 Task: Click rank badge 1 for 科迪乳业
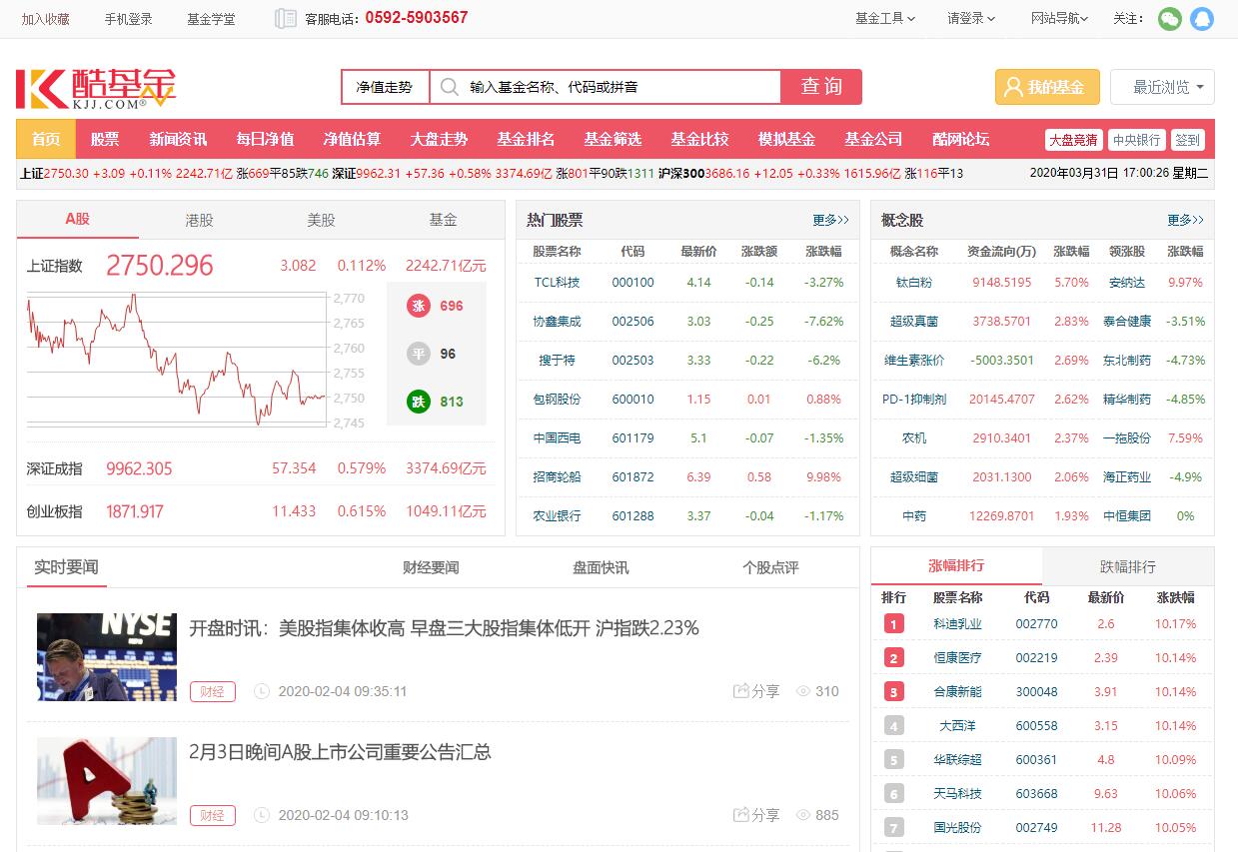(893, 624)
